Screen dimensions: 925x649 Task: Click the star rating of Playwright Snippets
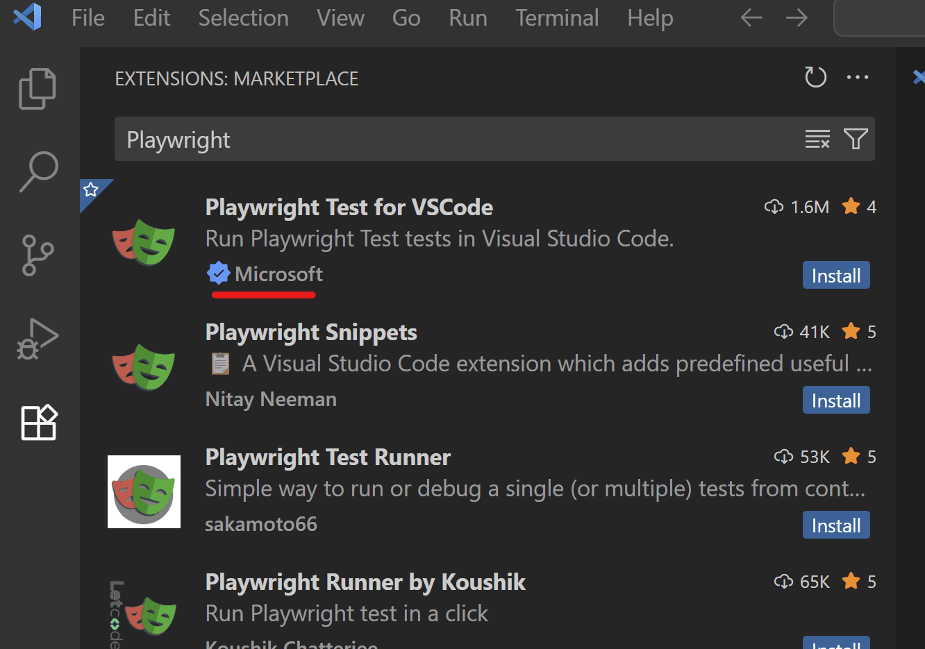pyautogui.click(x=859, y=332)
